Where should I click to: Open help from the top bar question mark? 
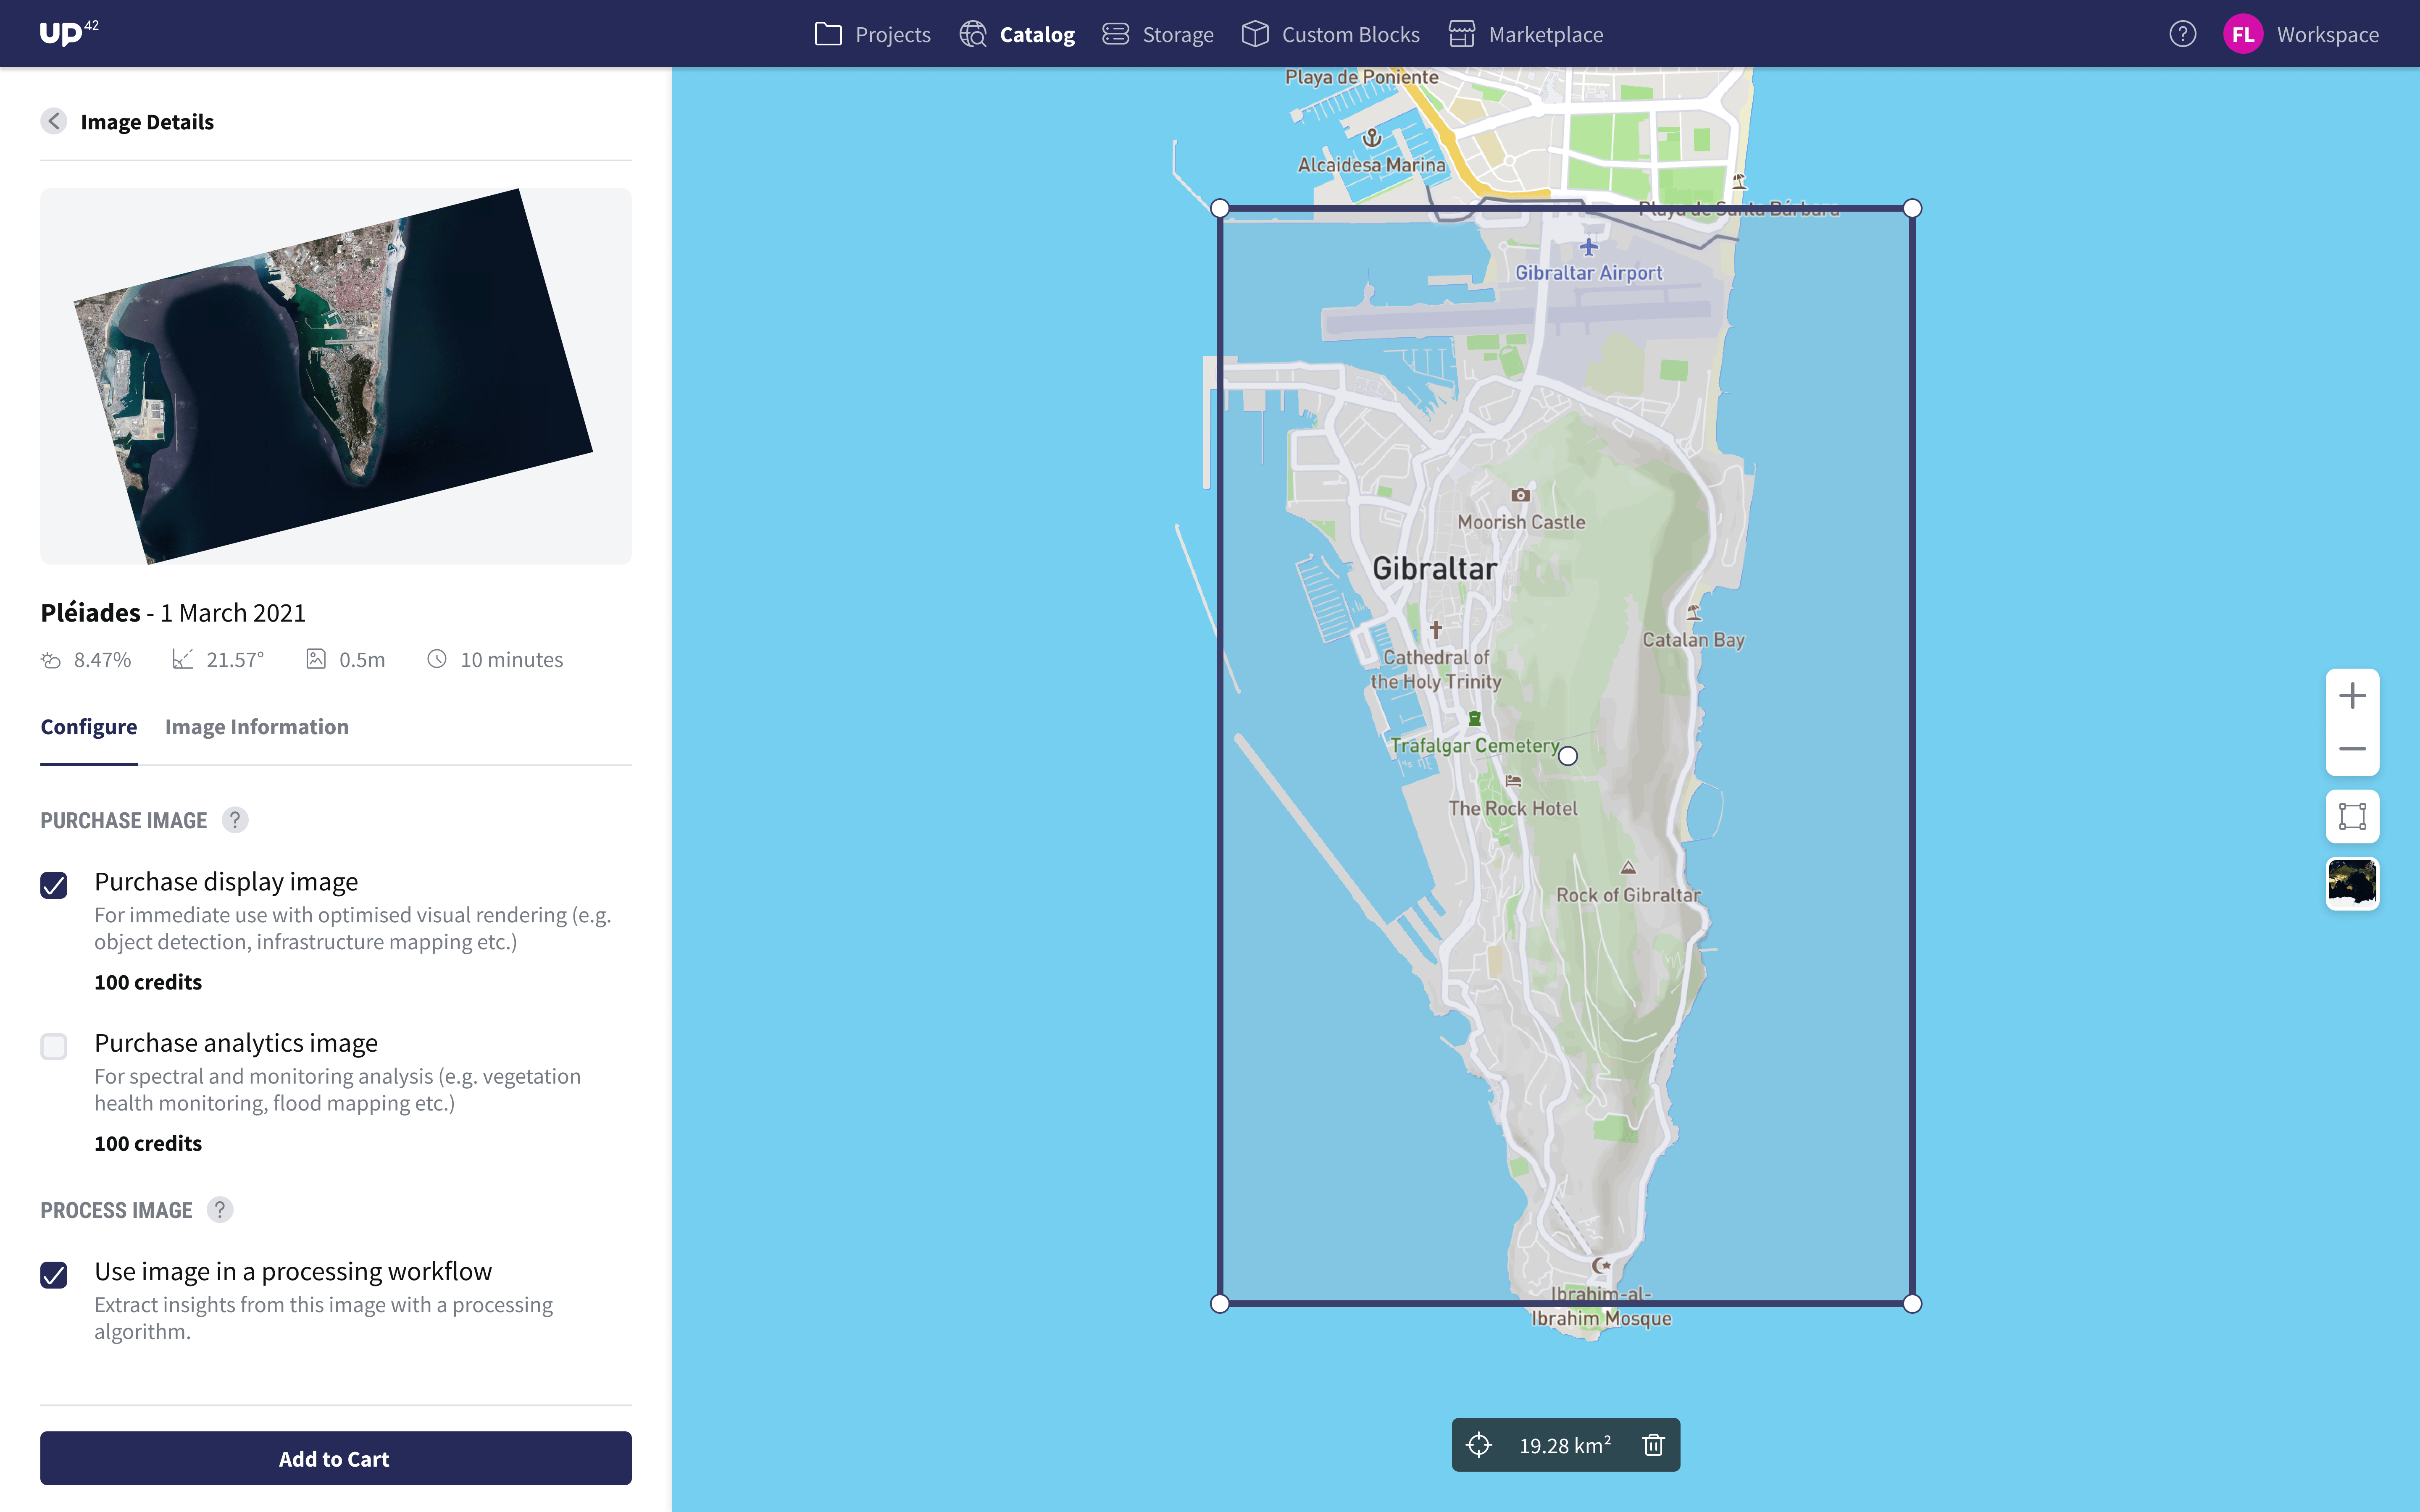tap(2183, 34)
